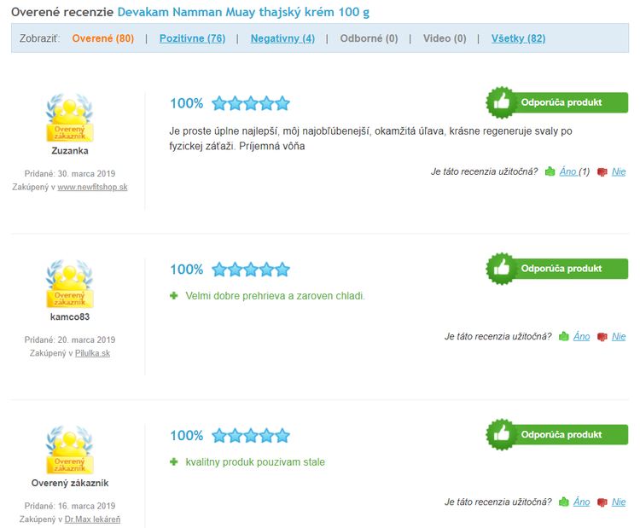Click green thumbs-up icon on Zuzanka's review
Viewport: 640px width, 528px height.
[550, 171]
